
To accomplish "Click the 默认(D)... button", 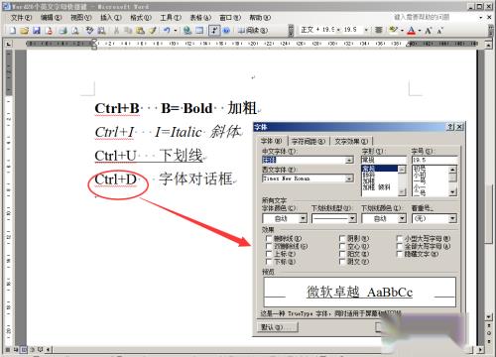I will pos(278,327).
